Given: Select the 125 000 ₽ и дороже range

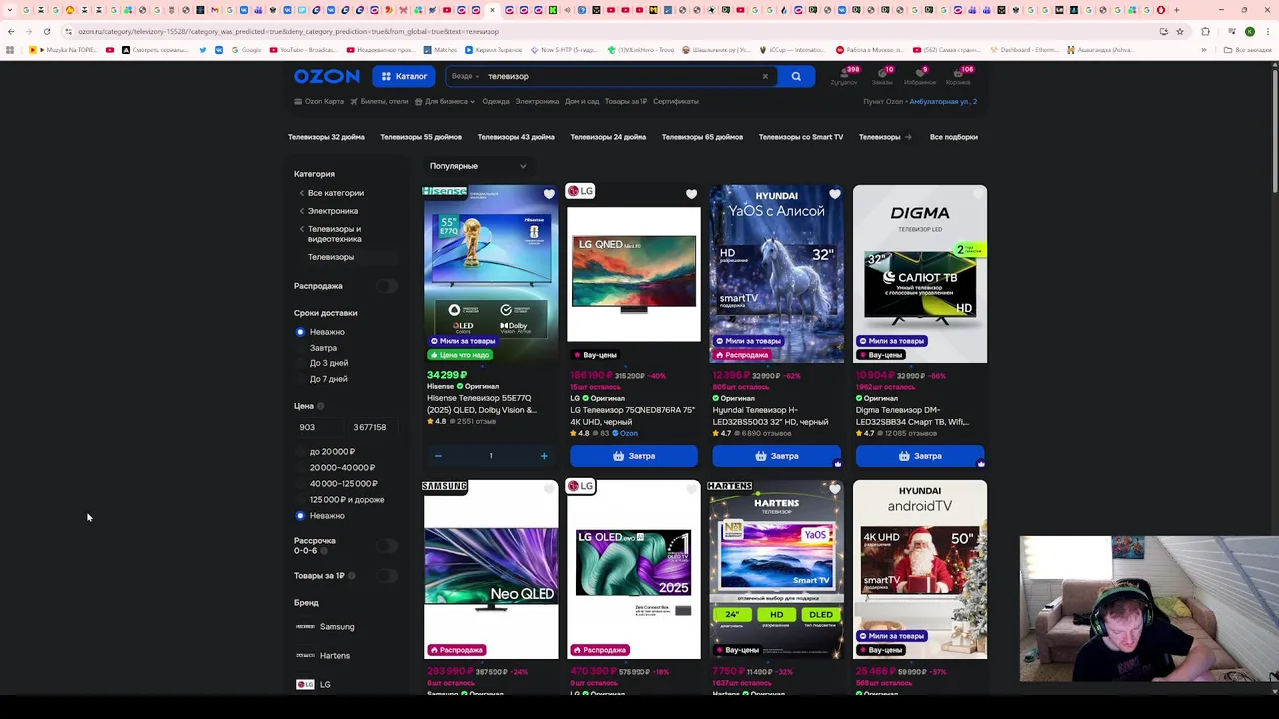Looking at the screenshot, I should 340,500.
